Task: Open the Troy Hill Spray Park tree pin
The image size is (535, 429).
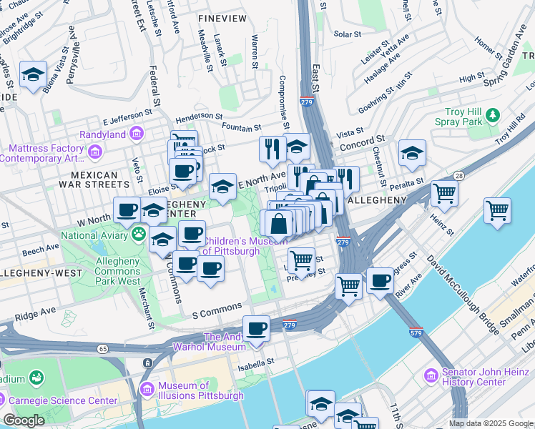Action: (492, 115)
